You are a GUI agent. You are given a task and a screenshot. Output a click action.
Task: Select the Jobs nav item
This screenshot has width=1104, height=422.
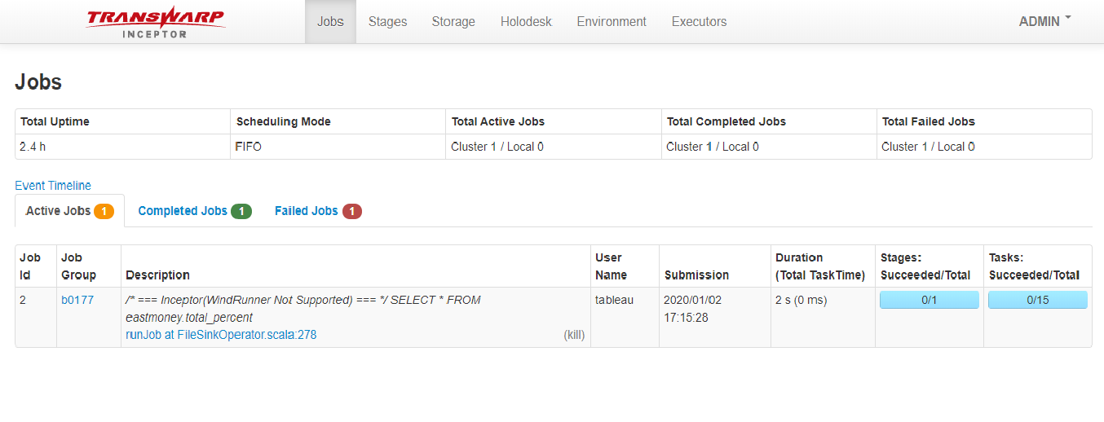click(x=330, y=21)
